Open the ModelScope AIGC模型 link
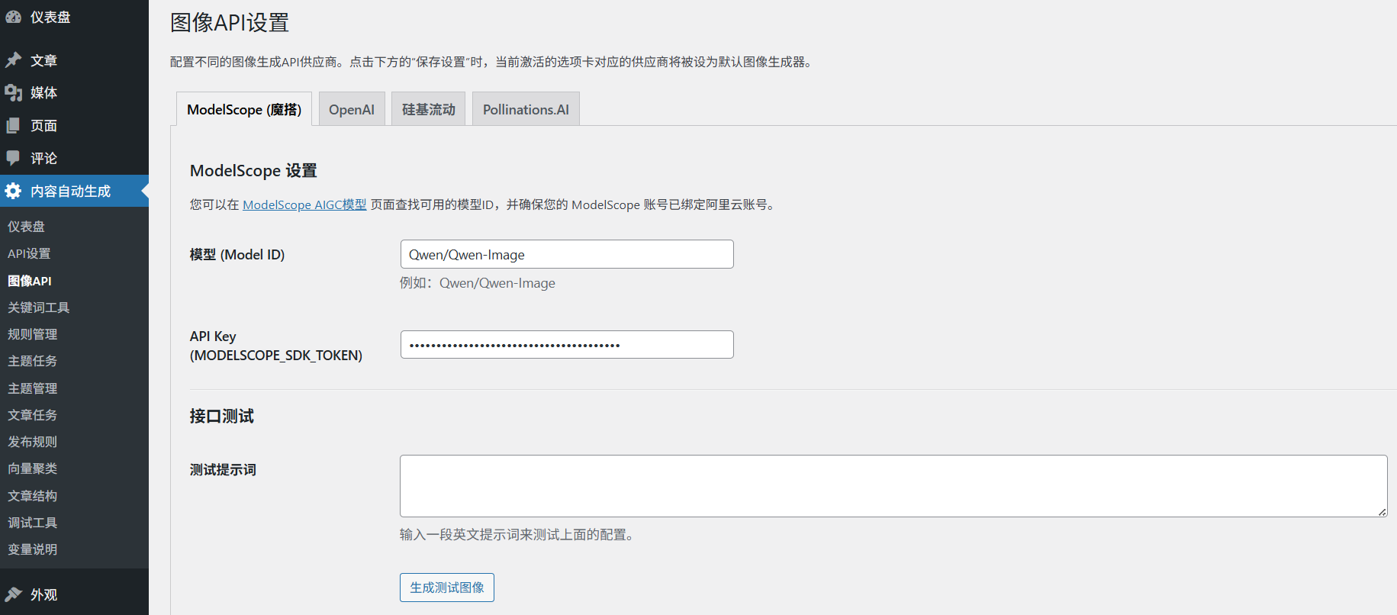The image size is (1397, 615). tap(304, 204)
